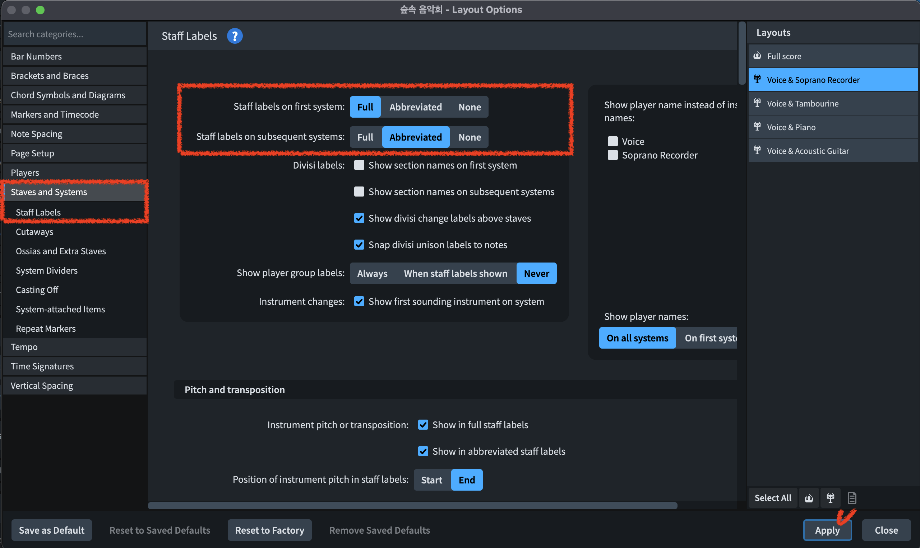The height and width of the screenshot is (548, 920).
Task: Click music stand icon beside Voice & Tambourine
Action: coord(757,103)
